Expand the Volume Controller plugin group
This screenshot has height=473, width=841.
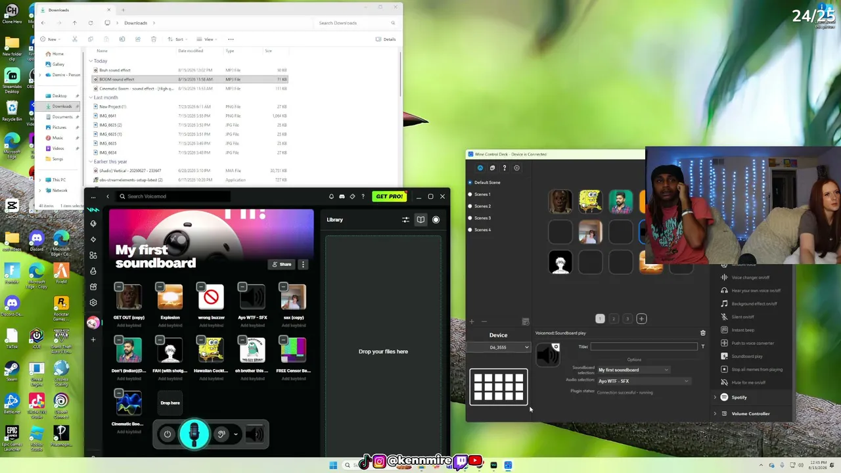click(715, 414)
